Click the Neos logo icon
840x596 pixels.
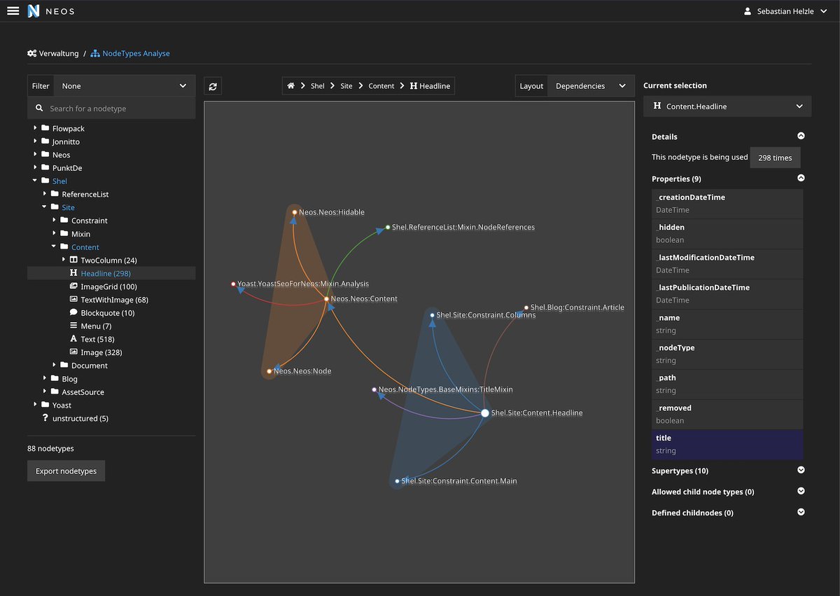34,11
